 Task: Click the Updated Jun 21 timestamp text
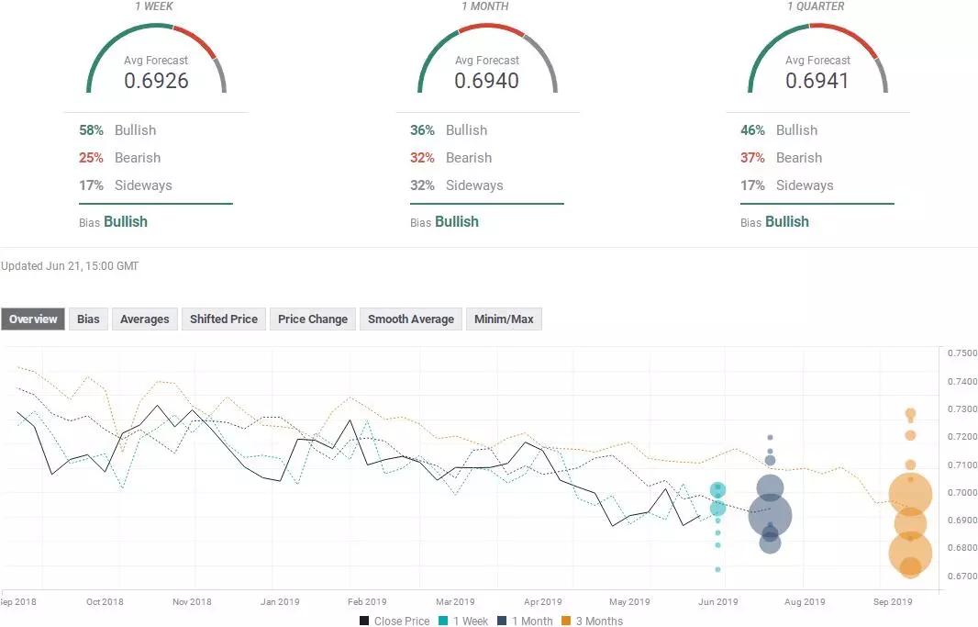click(x=70, y=266)
